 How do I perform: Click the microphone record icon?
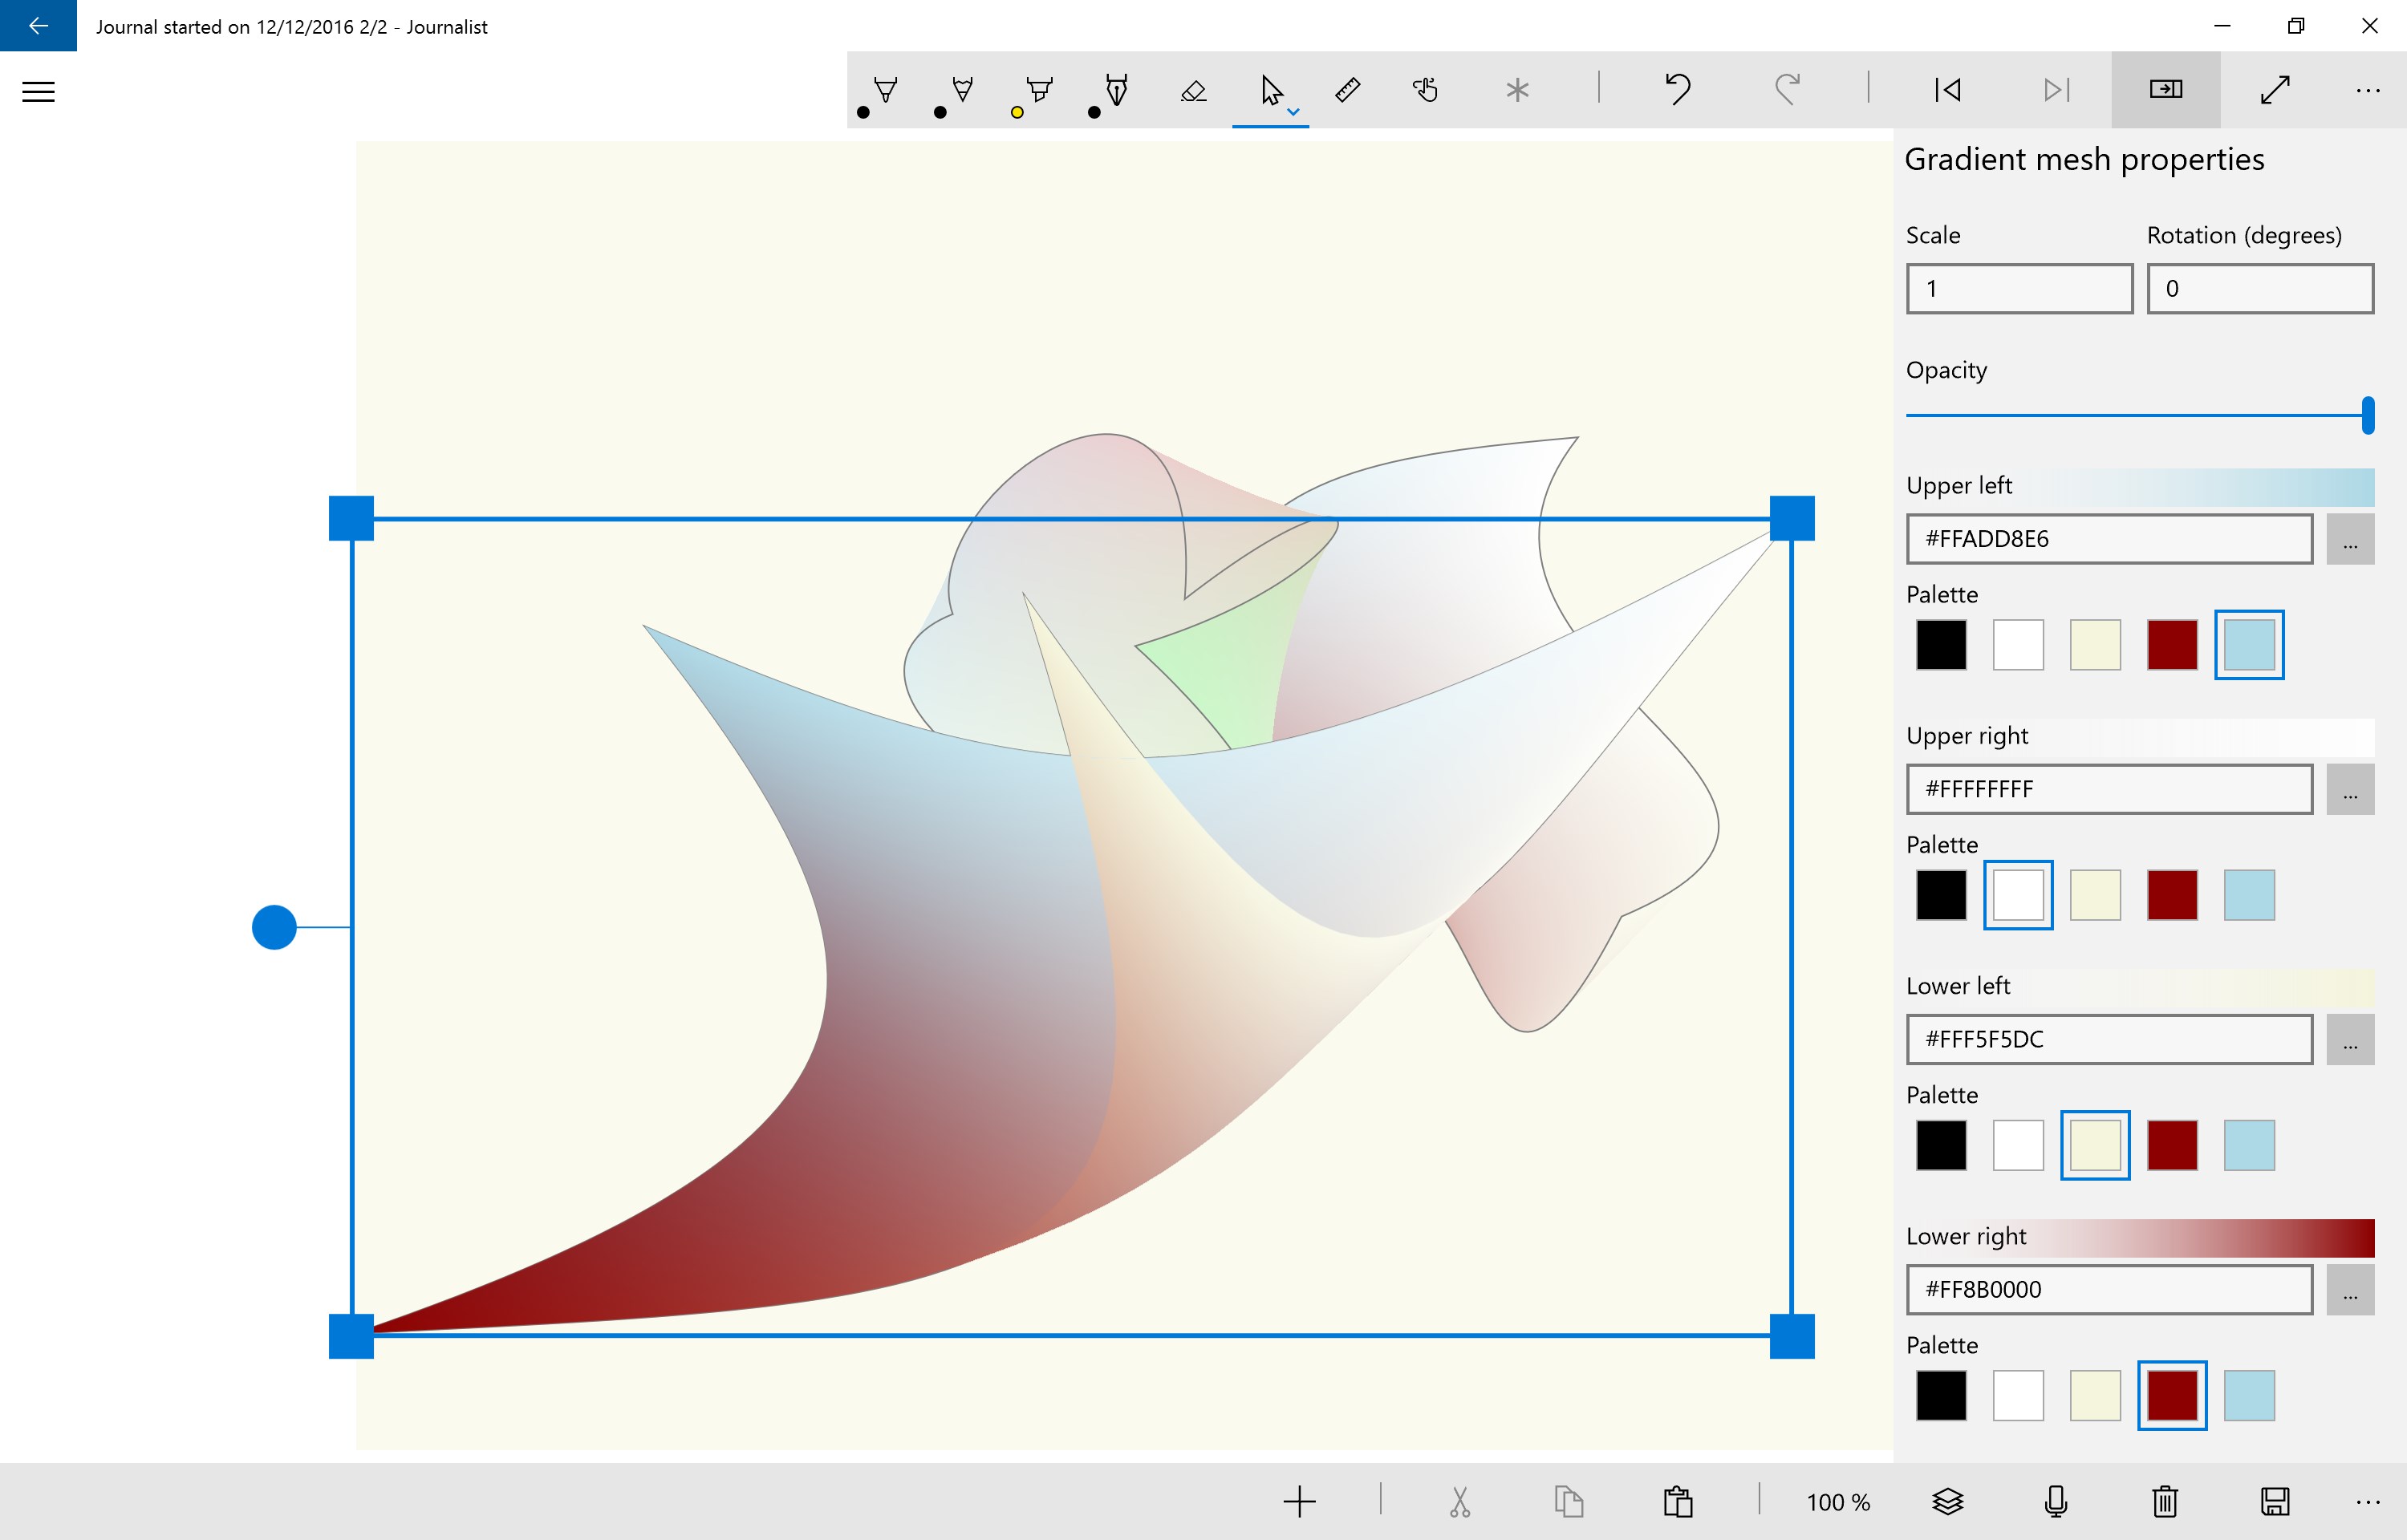tap(2056, 1501)
